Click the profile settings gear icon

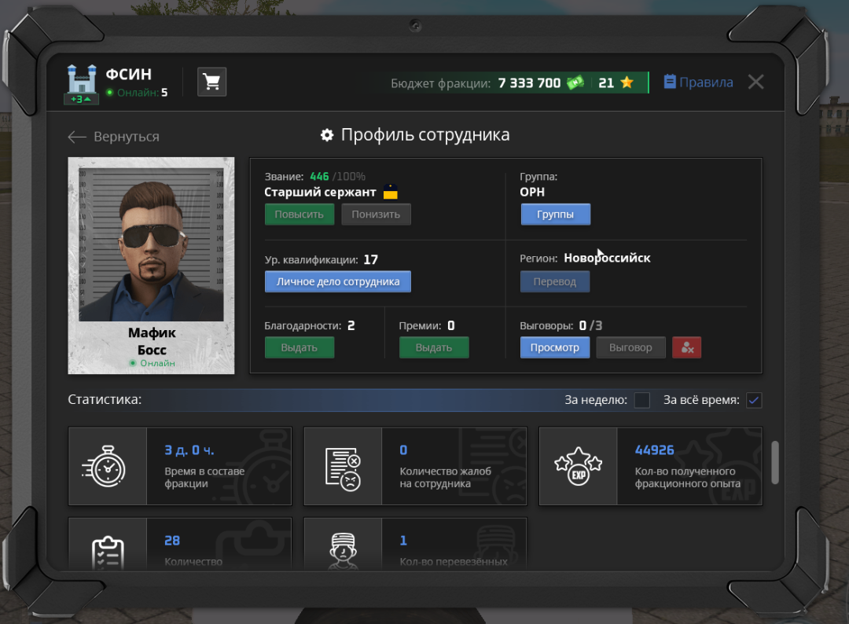pos(327,135)
